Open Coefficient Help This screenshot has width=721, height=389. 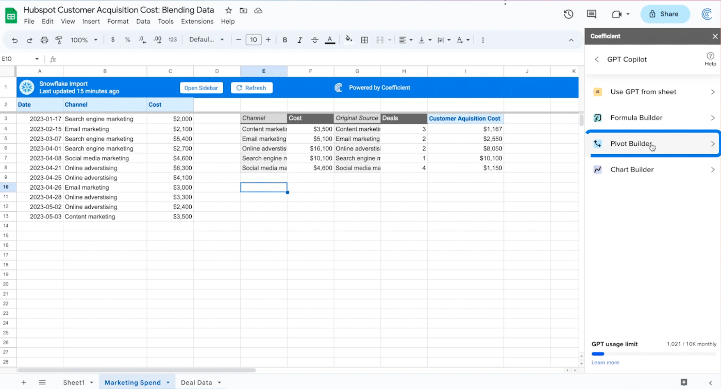[710, 59]
